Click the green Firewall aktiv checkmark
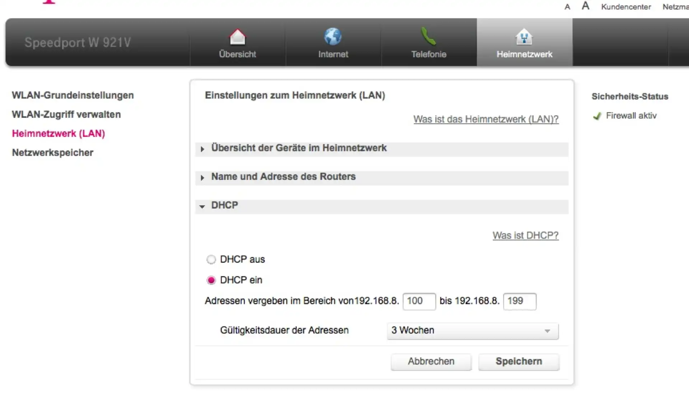Screen dimensions: 689x402 coord(597,116)
